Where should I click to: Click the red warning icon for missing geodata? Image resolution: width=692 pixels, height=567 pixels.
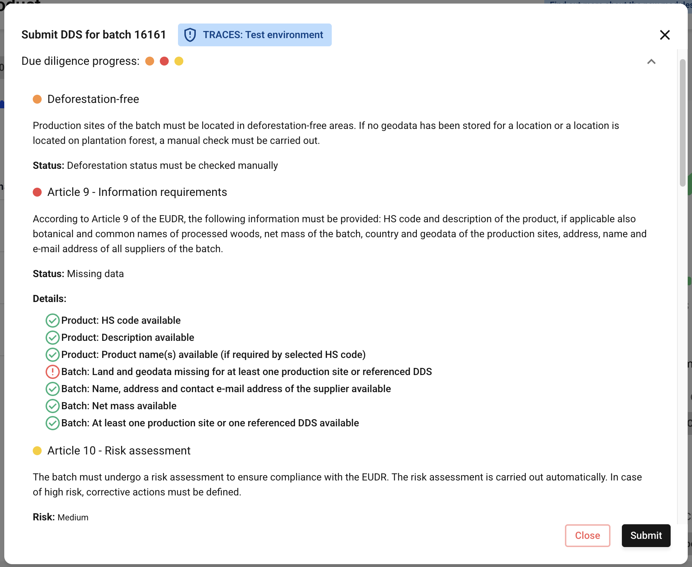[x=53, y=372]
